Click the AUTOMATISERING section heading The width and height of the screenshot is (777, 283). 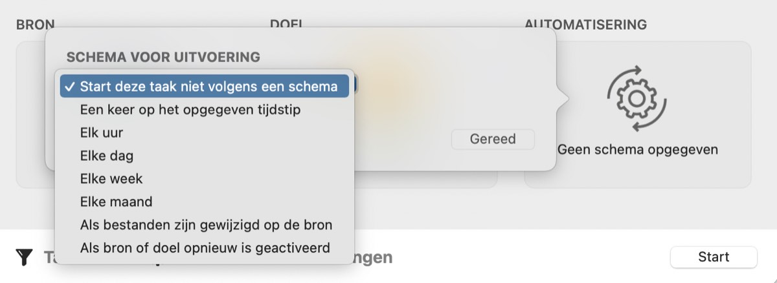coord(585,25)
